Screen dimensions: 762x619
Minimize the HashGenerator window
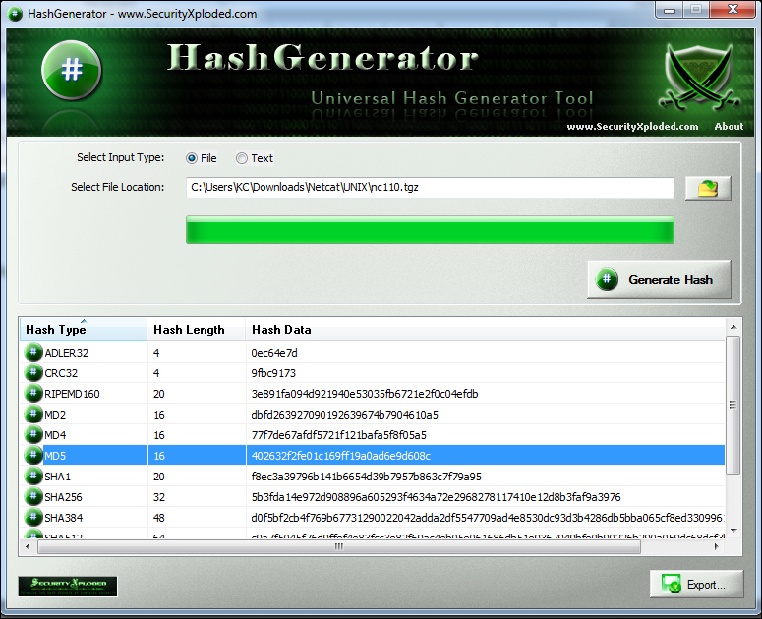click(x=670, y=10)
